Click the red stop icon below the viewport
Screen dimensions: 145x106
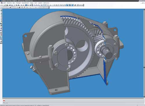pyautogui.click(x=4, y=100)
